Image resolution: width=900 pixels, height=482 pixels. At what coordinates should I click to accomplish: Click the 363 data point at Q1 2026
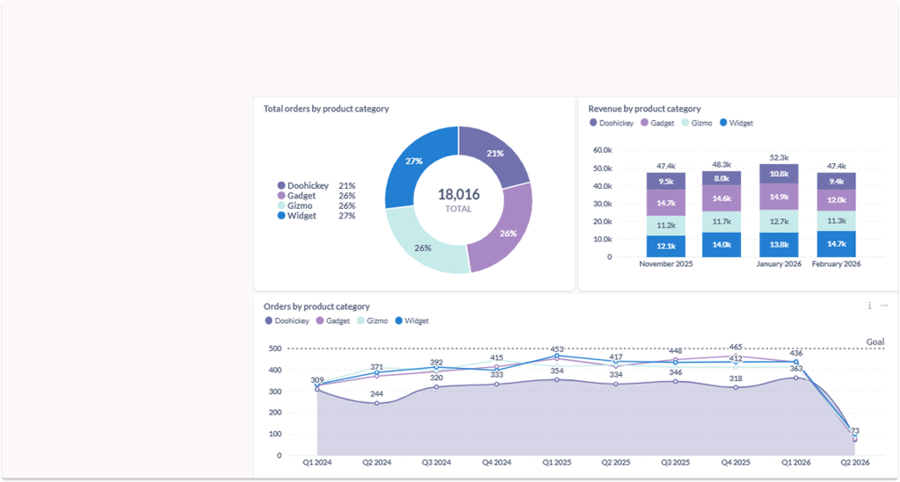[x=795, y=378]
